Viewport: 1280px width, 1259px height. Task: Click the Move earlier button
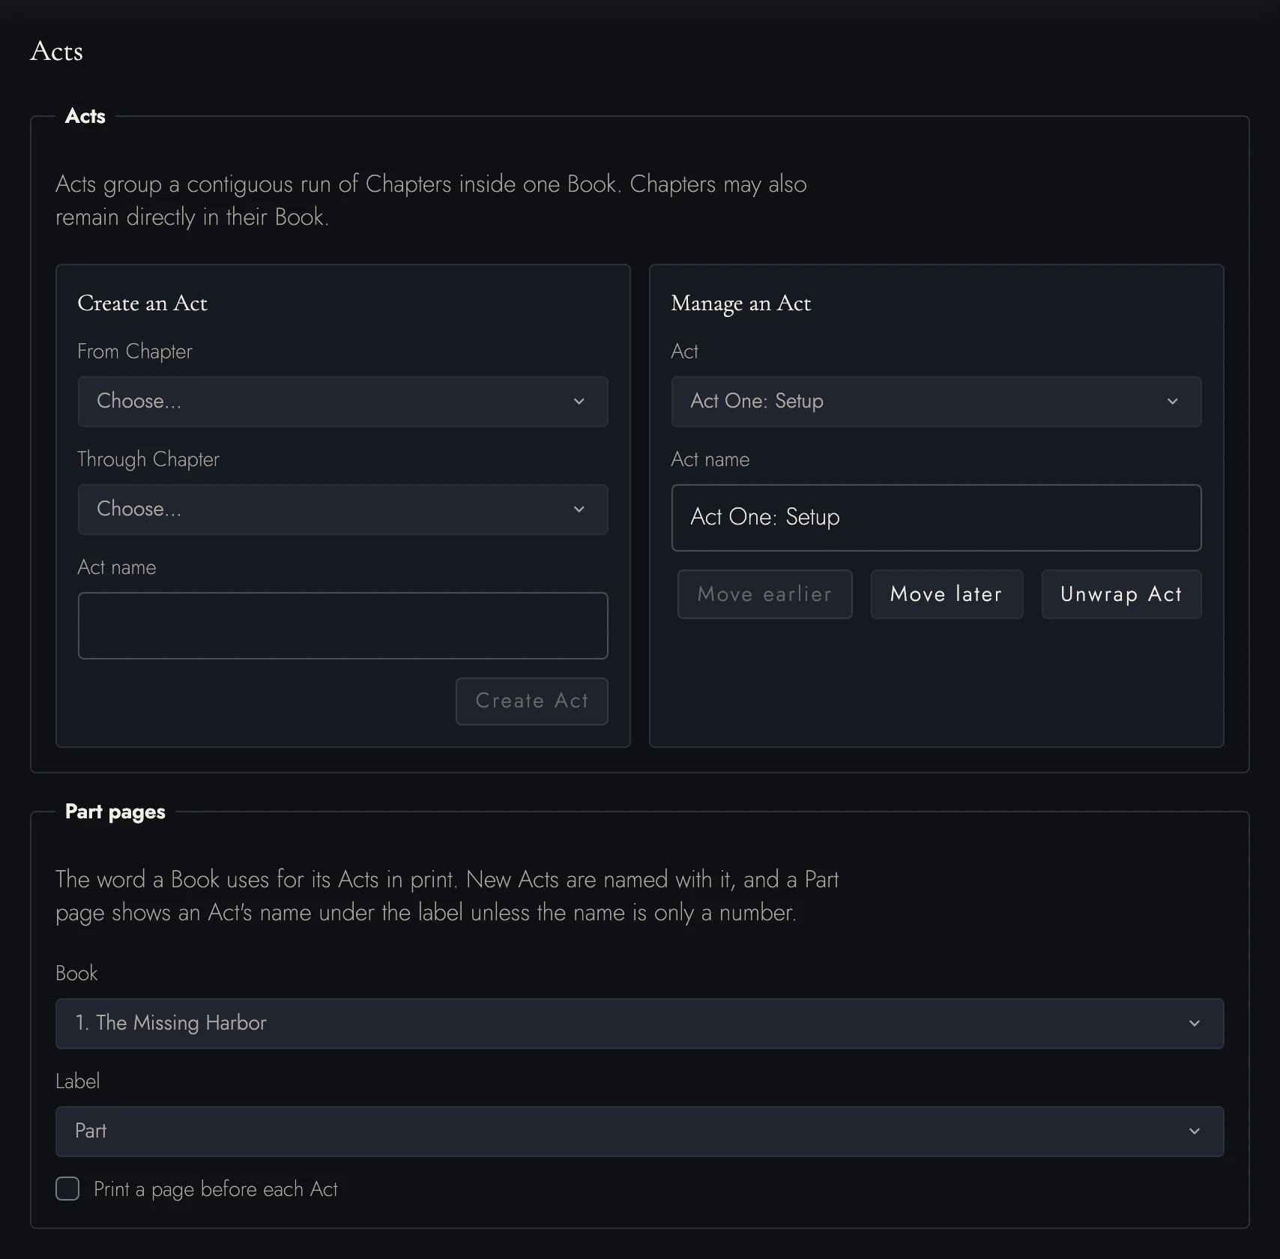(764, 594)
